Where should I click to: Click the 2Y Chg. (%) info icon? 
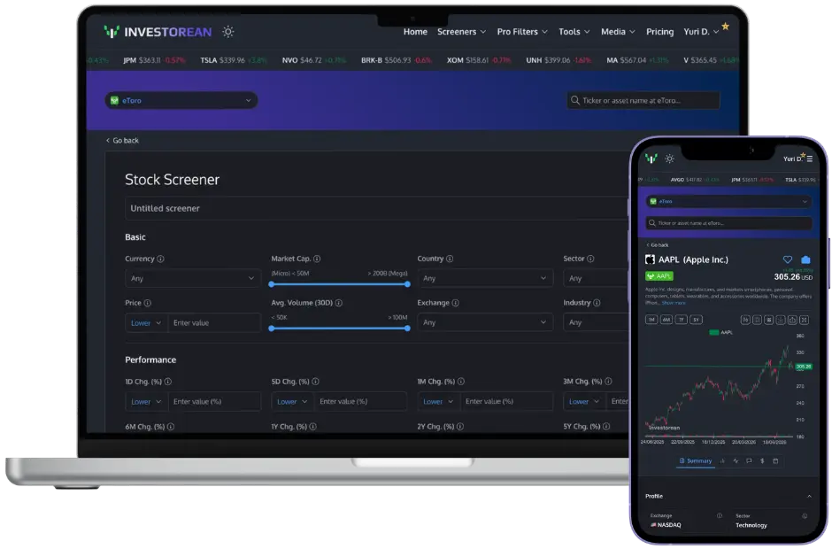pyautogui.click(x=460, y=427)
